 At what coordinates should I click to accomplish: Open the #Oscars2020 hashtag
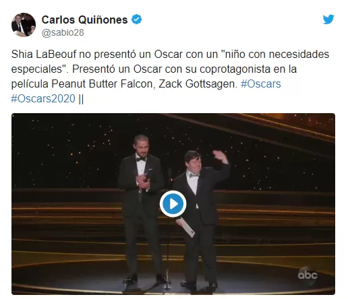tap(43, 98)
